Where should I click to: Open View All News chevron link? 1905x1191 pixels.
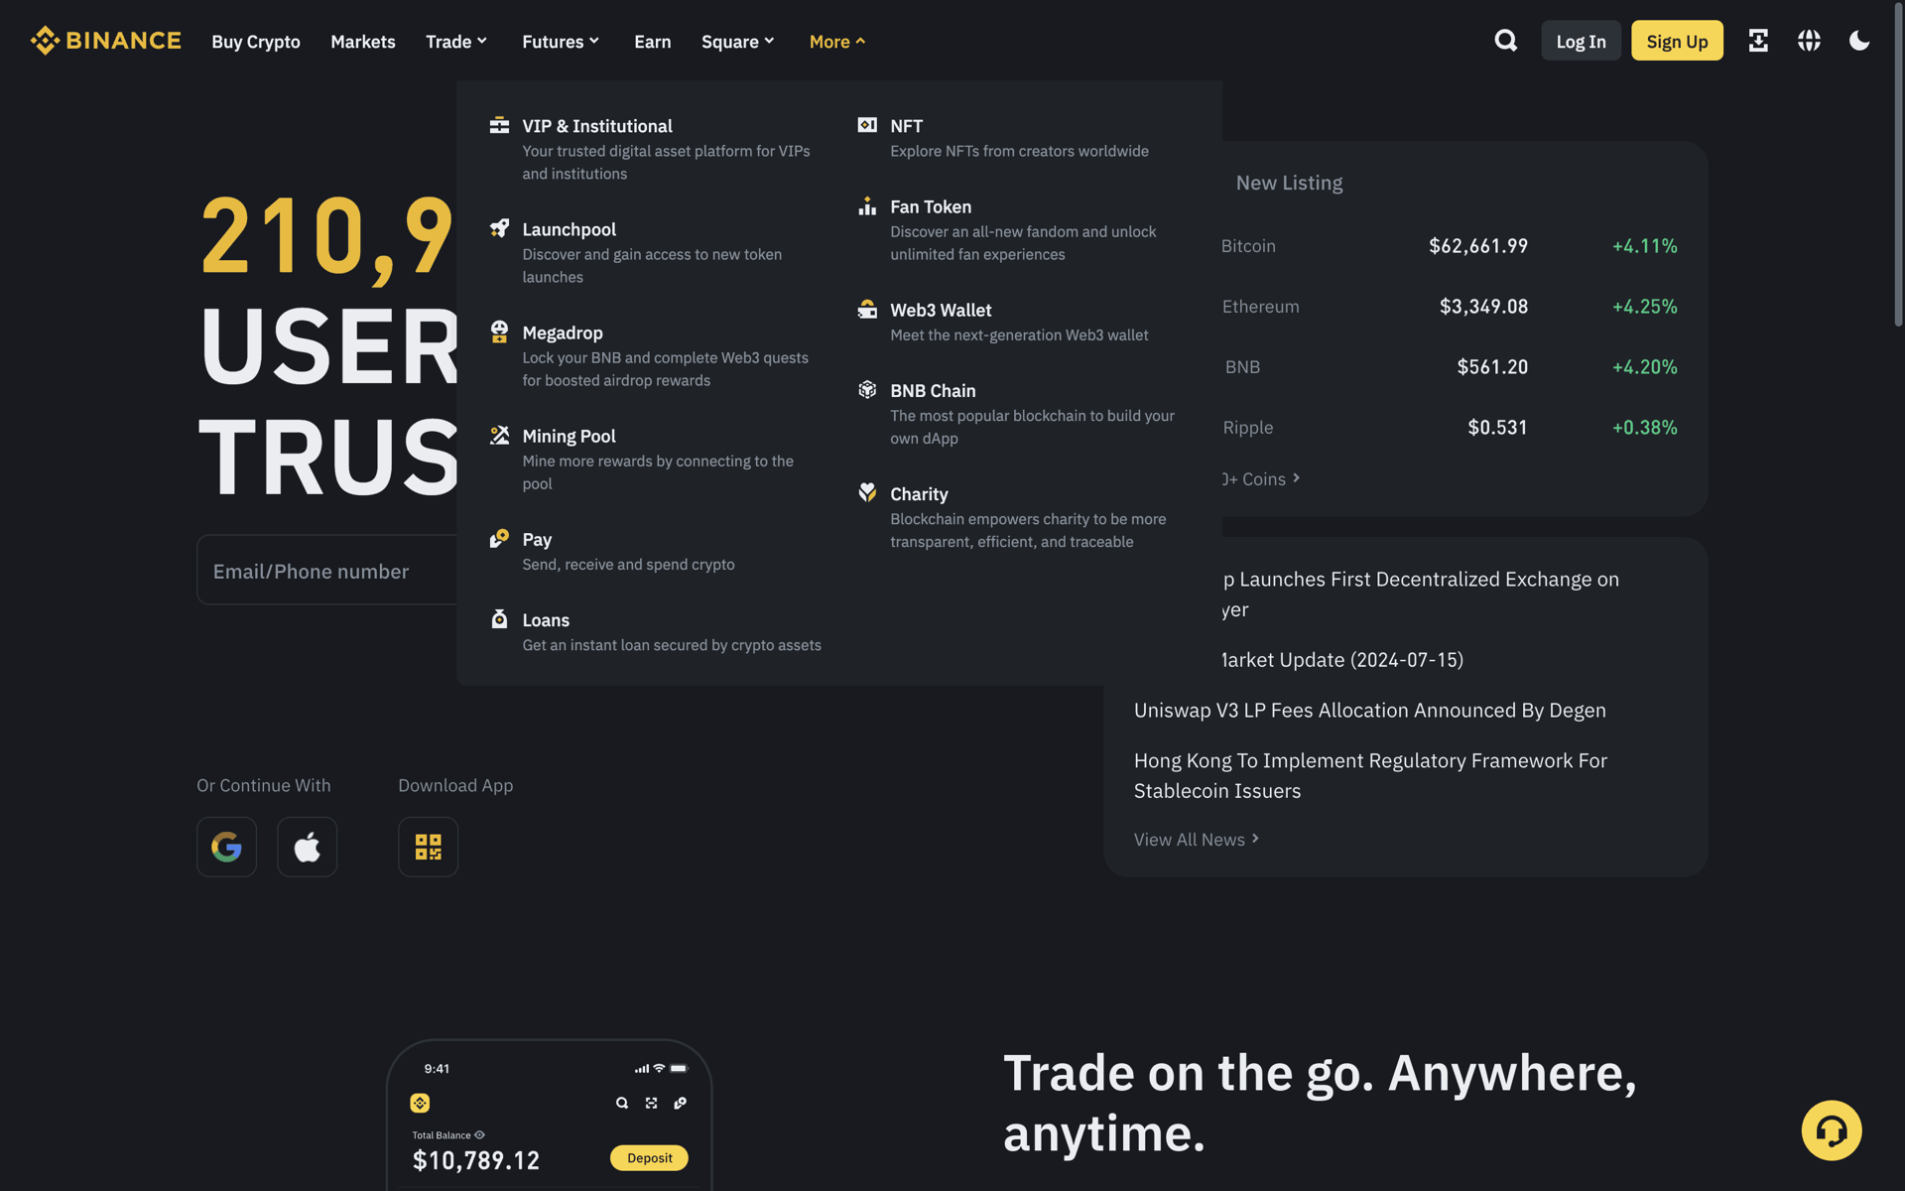tap(1197, 839)
